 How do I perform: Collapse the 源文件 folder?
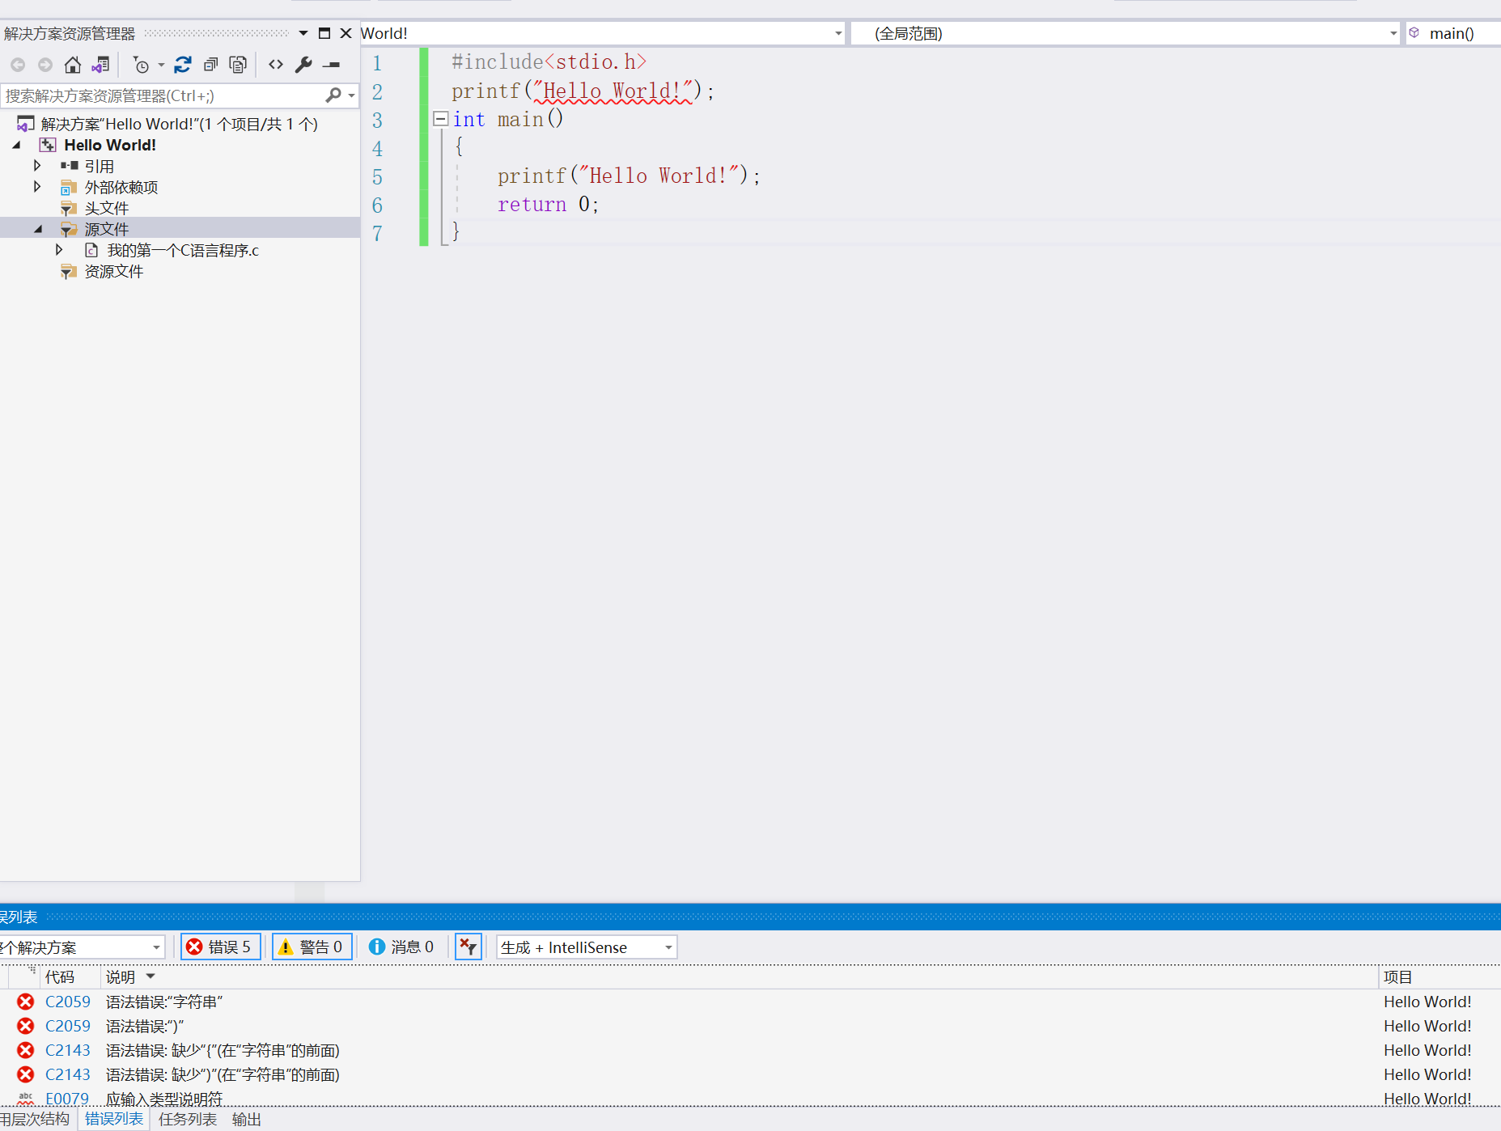tap(38, 229)
